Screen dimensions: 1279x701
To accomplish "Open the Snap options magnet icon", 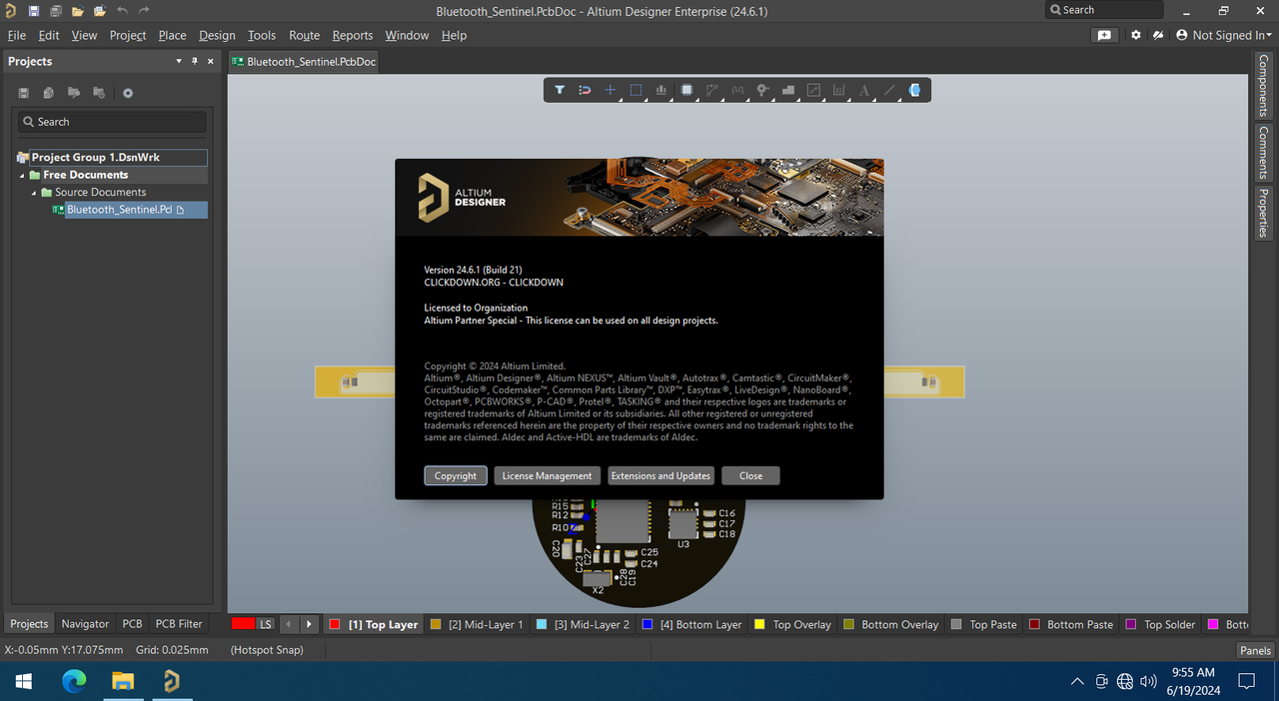I will pyautogui.click(x=585, y=90).
